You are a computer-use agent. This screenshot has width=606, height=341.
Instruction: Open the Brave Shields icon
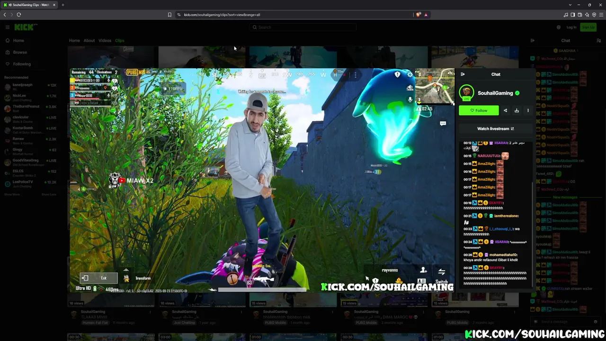[x=418, y=15]
